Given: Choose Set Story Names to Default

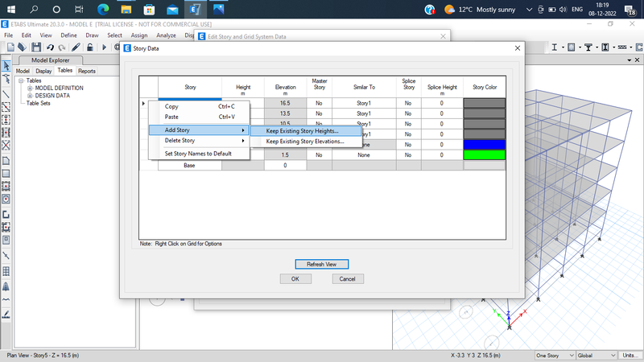Looking at the screenshot, I should [199, 154].
